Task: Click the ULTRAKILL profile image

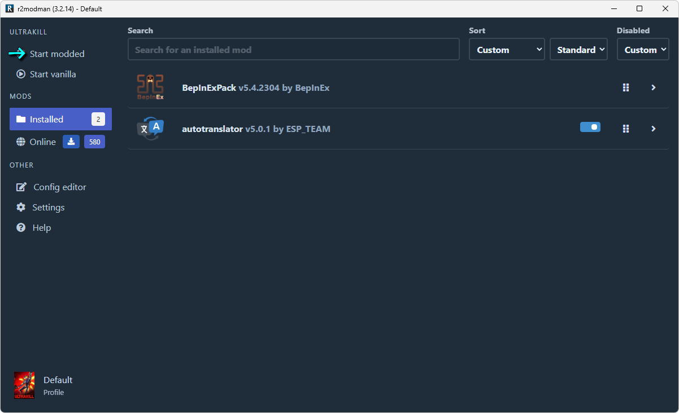Action: [24, 385]
